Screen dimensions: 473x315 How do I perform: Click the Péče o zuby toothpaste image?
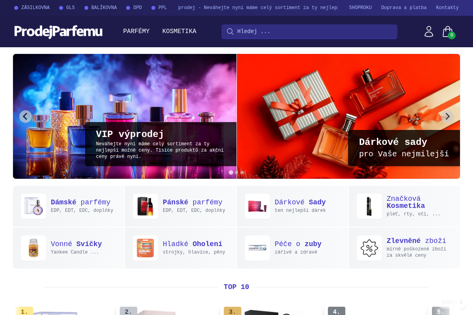point(257,248)
